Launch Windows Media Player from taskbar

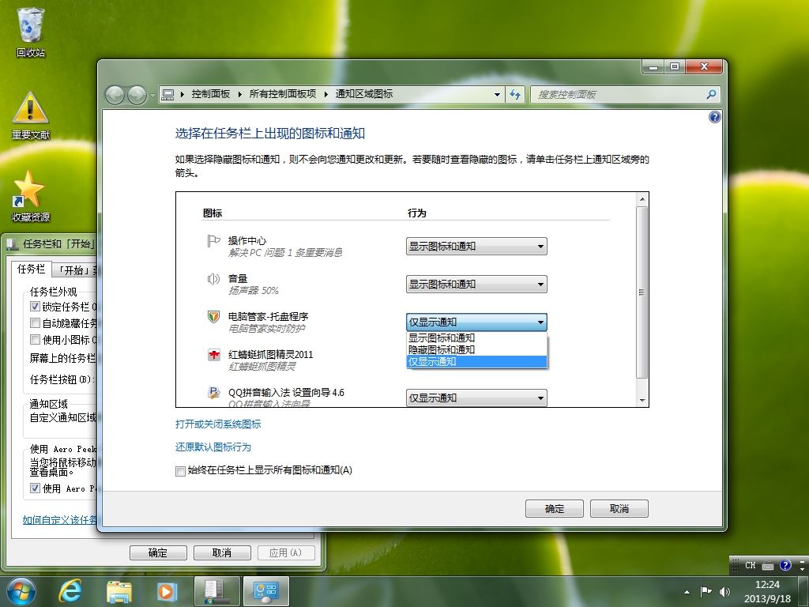pyautogui.click(x=167, y=591)
